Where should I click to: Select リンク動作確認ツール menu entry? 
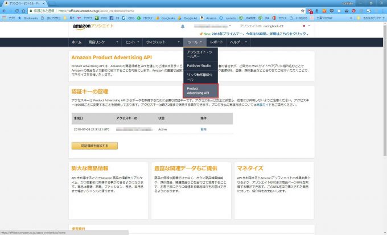click(200, 77)
